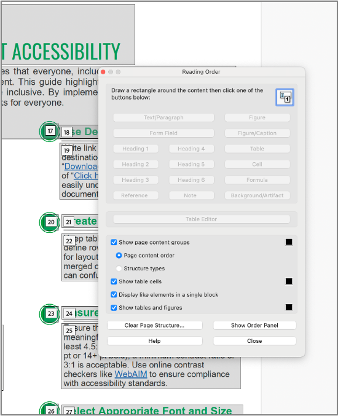
Task: Click Show Order Panel button
Action: (x=254, y=326)
